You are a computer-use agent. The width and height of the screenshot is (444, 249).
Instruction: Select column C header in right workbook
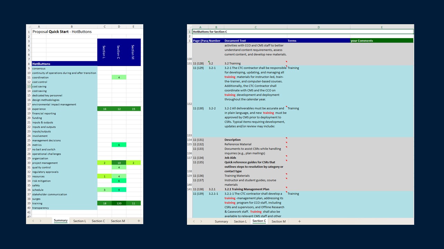tap(256, 27)
